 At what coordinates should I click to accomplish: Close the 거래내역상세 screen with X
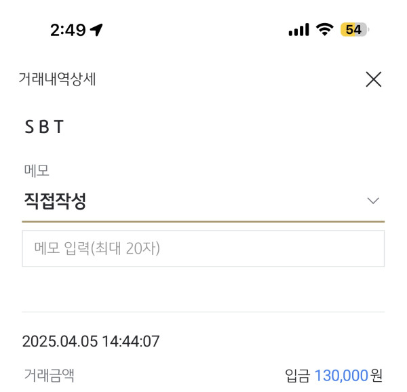point(373,80)
